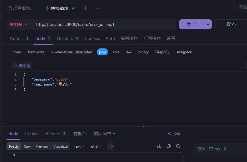Viewport: 247px width, 162px height.
Task: Switch response view to Preview
Action: [42, 146]
